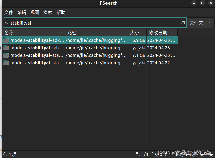Click the search magnifier icon in search box
The image size is (215, 158).
7,23
